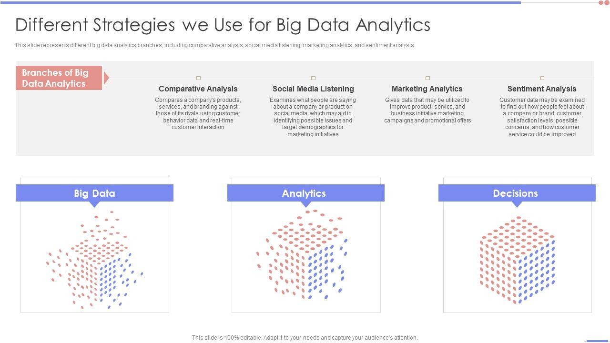Click the slide title about Big Data Analytics strategies
This screenshot has width=610, height=343.
[x=223, y=25]
